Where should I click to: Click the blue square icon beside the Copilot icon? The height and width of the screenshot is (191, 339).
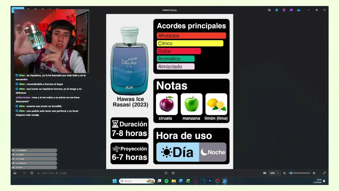coord(277,10)
